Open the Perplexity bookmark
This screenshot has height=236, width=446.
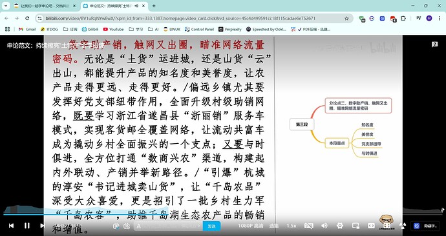point(230,29)
